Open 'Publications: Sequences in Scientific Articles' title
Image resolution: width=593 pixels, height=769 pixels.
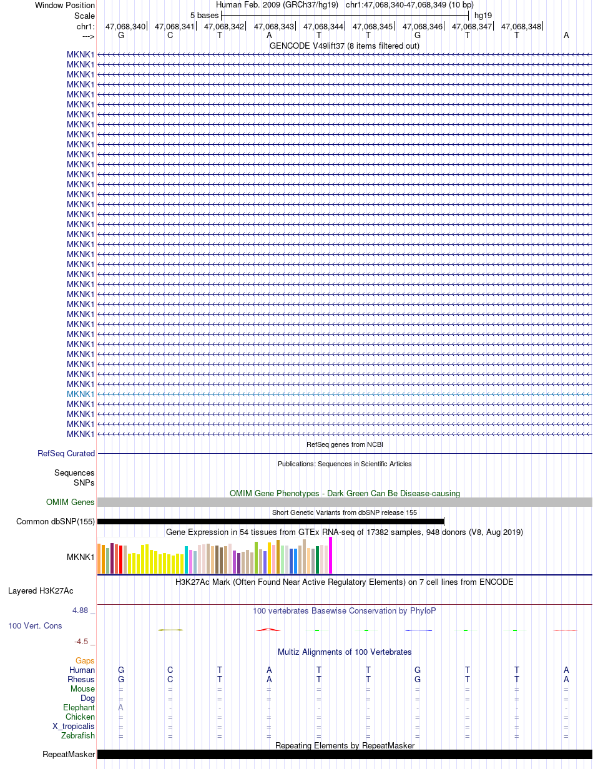point(345,464)
